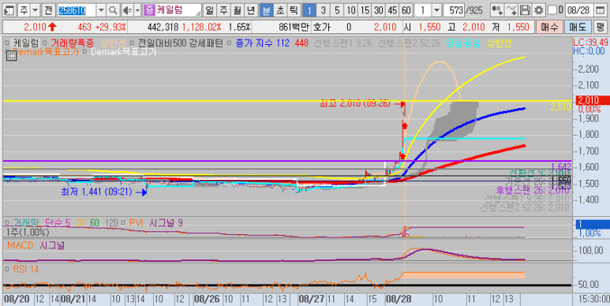Screen dimensions: 610x306
Task: Tick the checkbox next to the date field
Action: point(552,10)
